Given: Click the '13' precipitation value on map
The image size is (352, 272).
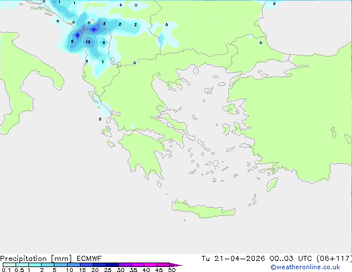Looking at the screenshot, I should (88, 42).
